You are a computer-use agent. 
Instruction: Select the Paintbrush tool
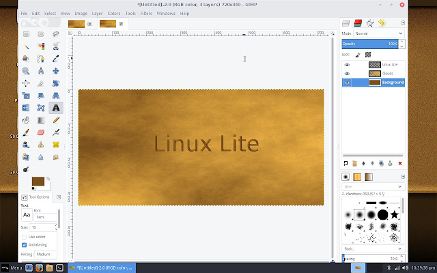pos(26,132)
